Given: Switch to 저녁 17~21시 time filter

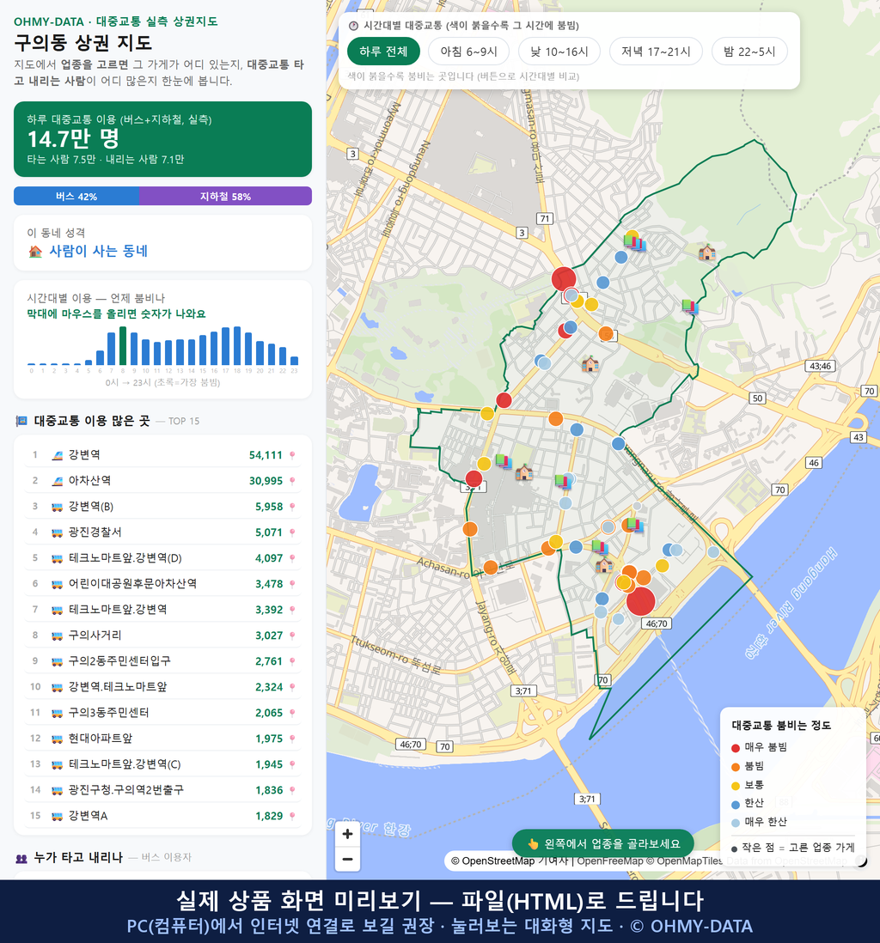Looking at the screenshot, I should [656, 52].
